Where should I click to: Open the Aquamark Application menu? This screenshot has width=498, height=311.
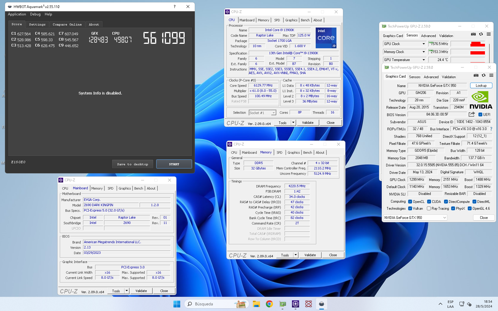coord(17,14)
